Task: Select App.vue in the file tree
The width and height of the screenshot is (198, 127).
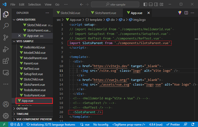Action: coord(34,101)
